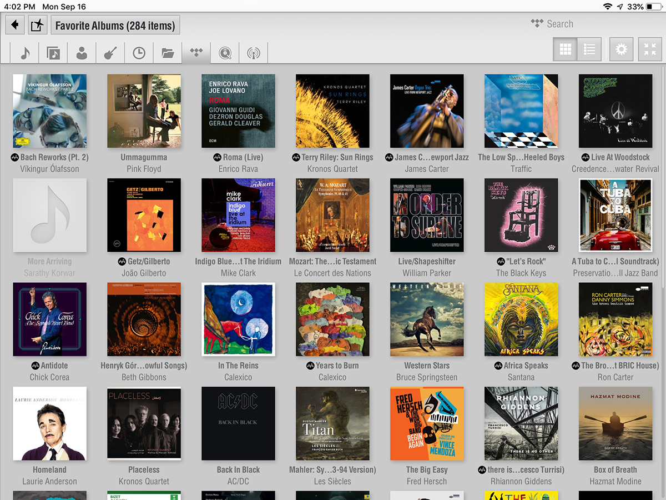Select the More Arriving placeholder cover
Image resolution: width=666 pixels, height=500 pixels.
[x=50, y=215]
